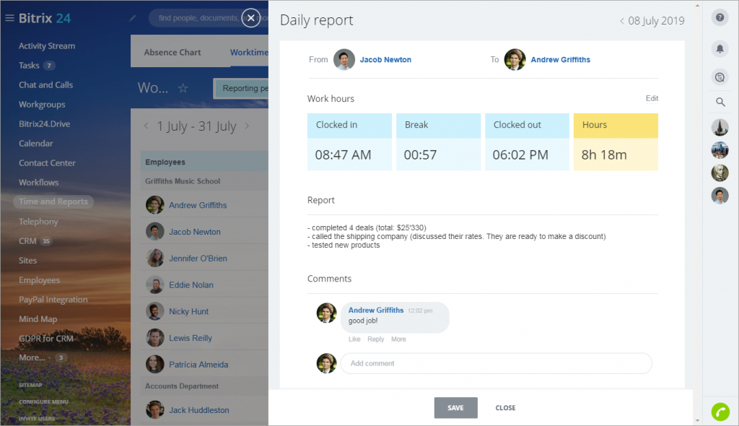739x426 pixels.
Task: Open Sites menu item
Action: (28, 261)
